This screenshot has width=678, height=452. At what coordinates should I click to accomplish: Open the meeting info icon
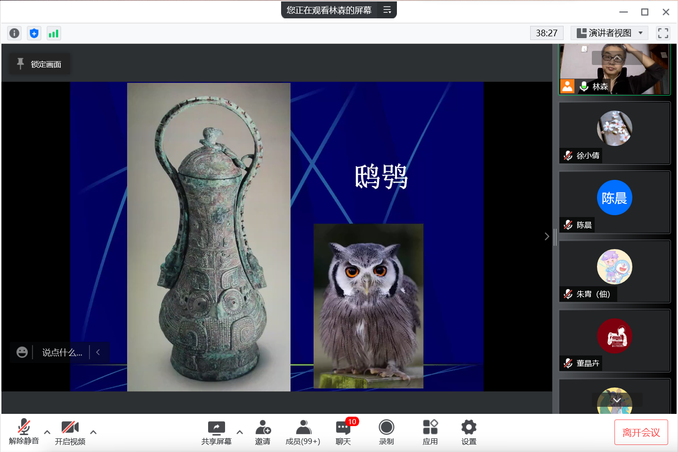coord(15,33)
